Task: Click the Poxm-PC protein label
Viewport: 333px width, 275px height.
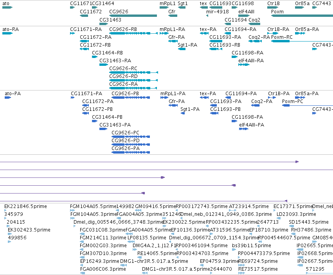Action: [293, 101]
